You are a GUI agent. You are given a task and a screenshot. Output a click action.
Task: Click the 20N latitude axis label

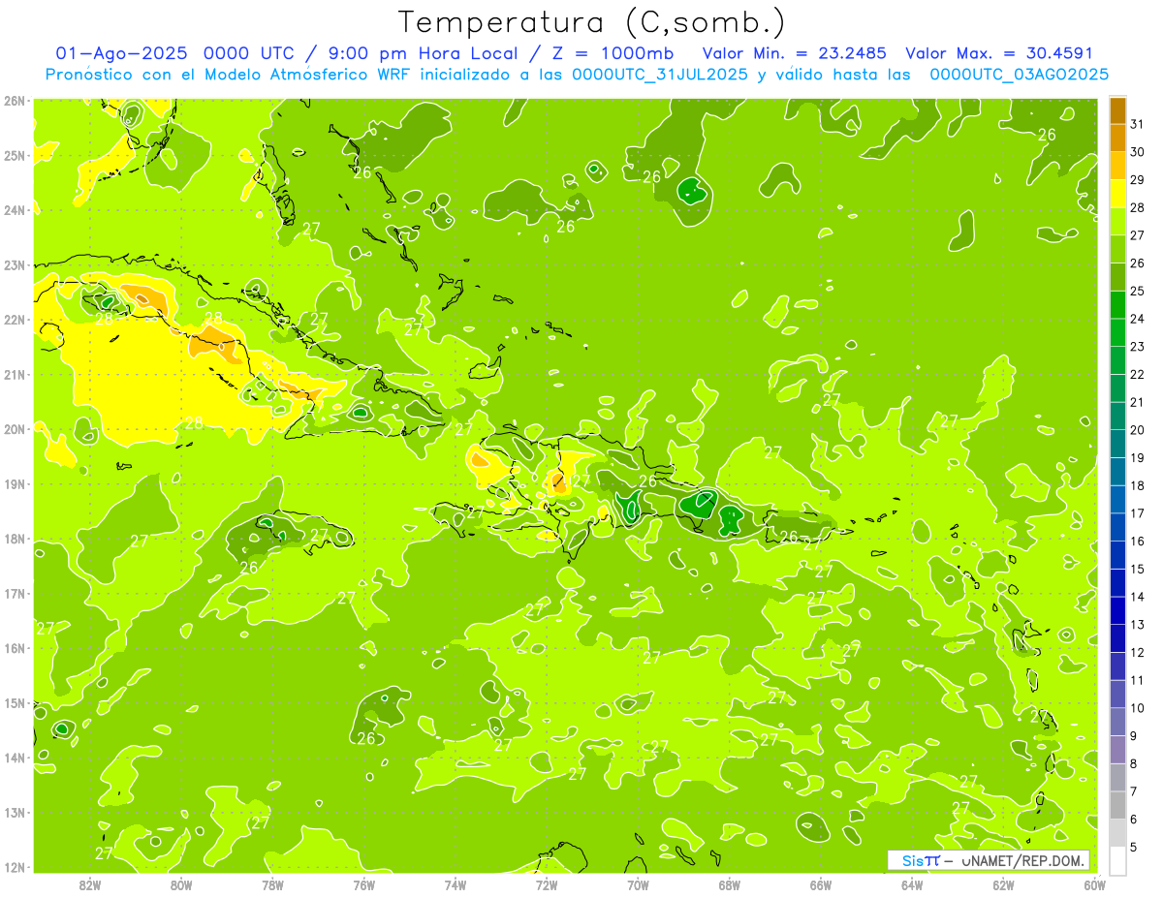[x=15, y=429]
